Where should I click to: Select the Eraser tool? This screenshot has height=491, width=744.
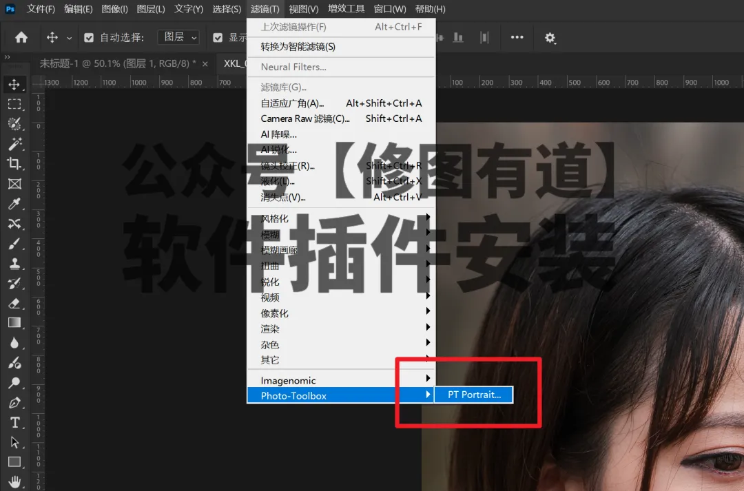pos(14,303)
